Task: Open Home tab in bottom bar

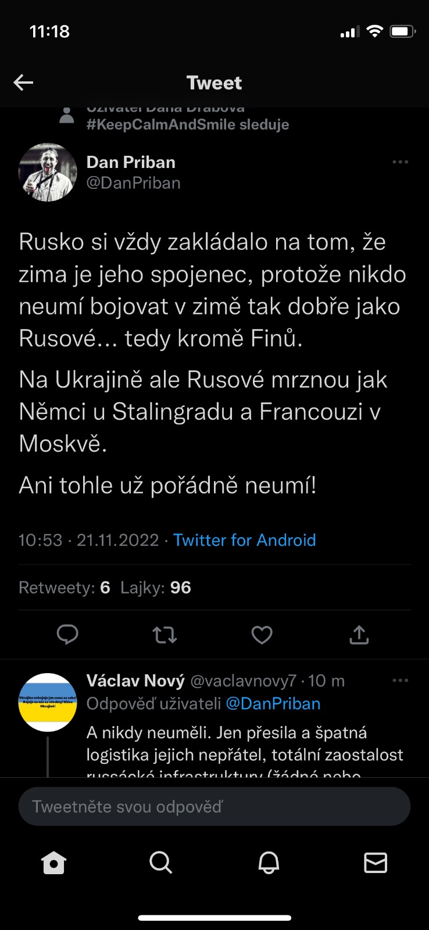Action: (54, 863)
